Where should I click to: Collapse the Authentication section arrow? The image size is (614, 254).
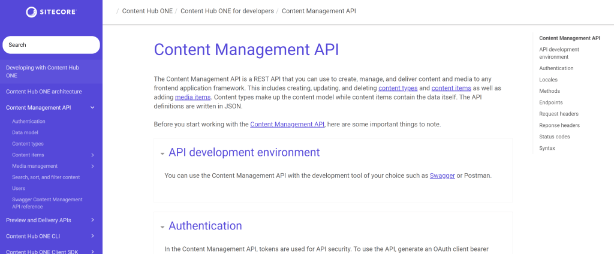coord(162,227)
